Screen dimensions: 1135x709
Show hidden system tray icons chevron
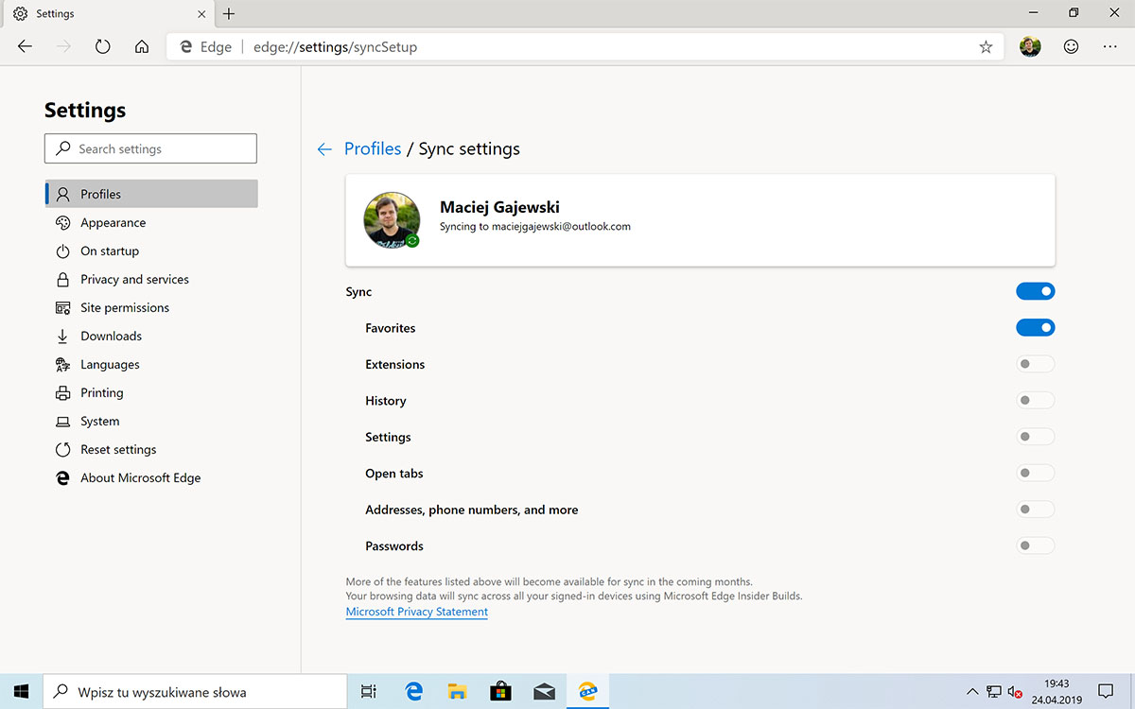tap(971, 692)
